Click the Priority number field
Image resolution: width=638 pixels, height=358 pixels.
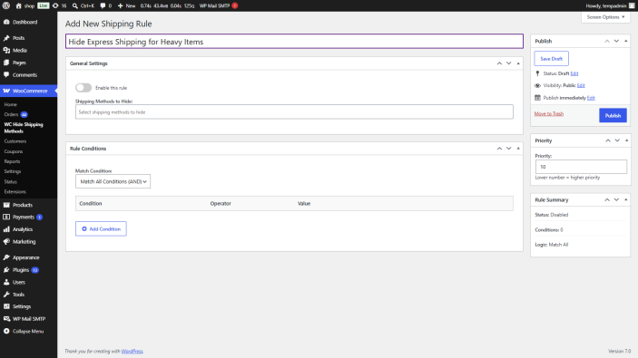click(581, 167)
